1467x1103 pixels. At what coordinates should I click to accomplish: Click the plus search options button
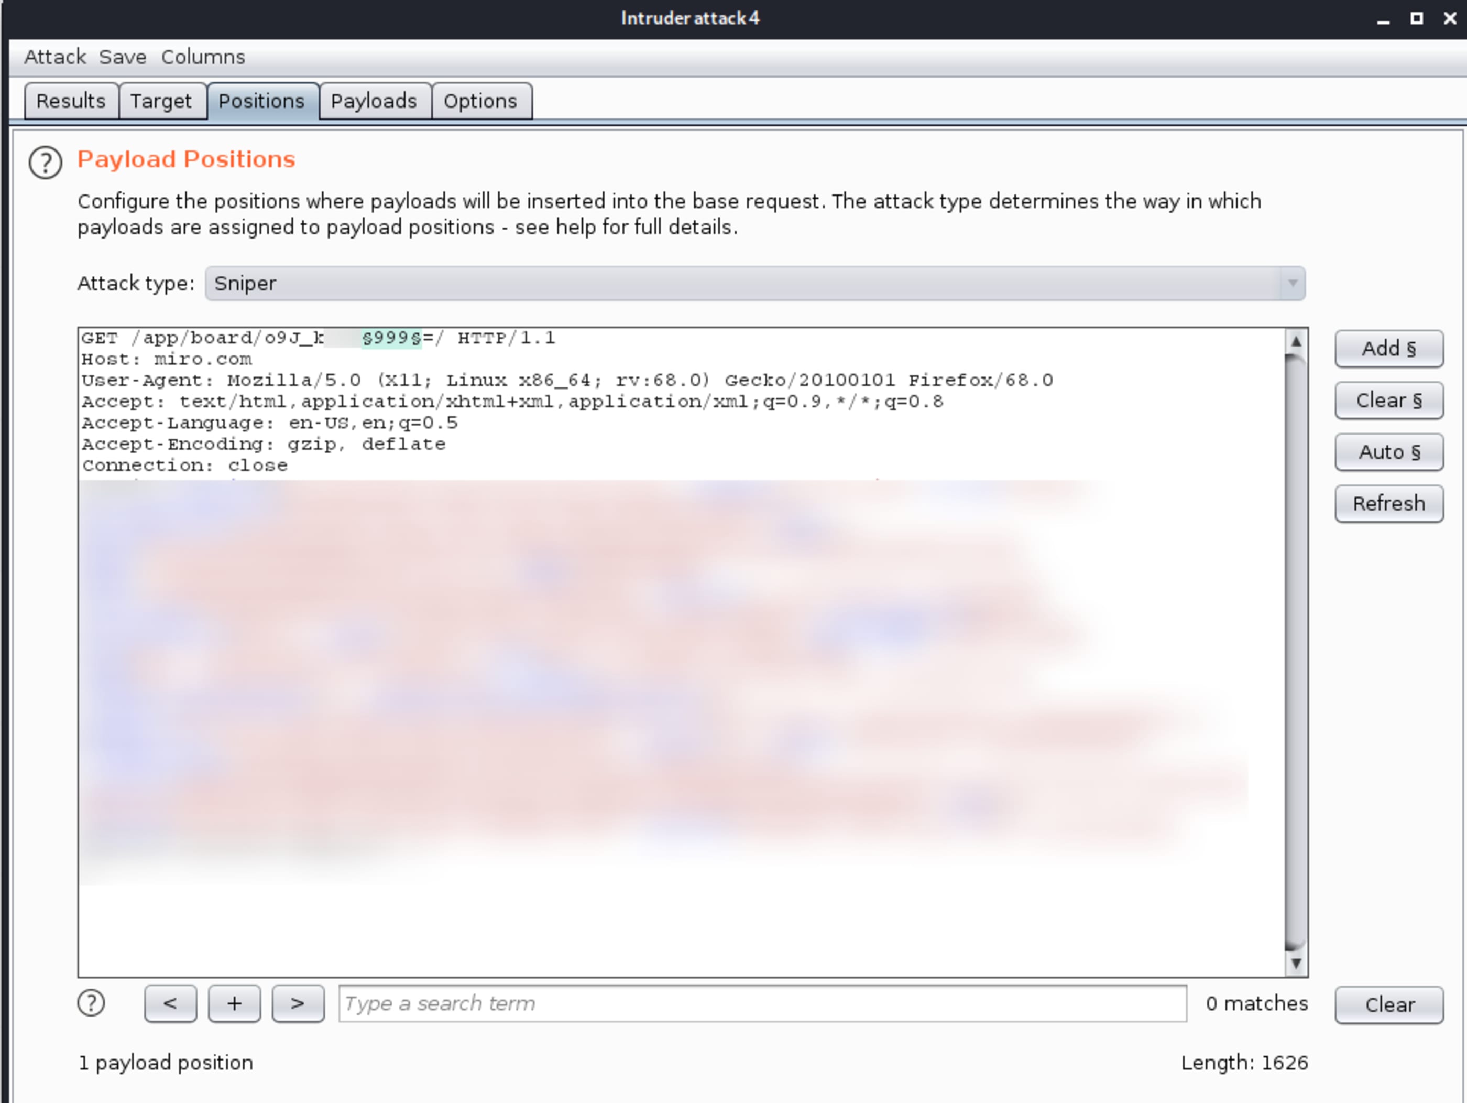(234, 1003)
